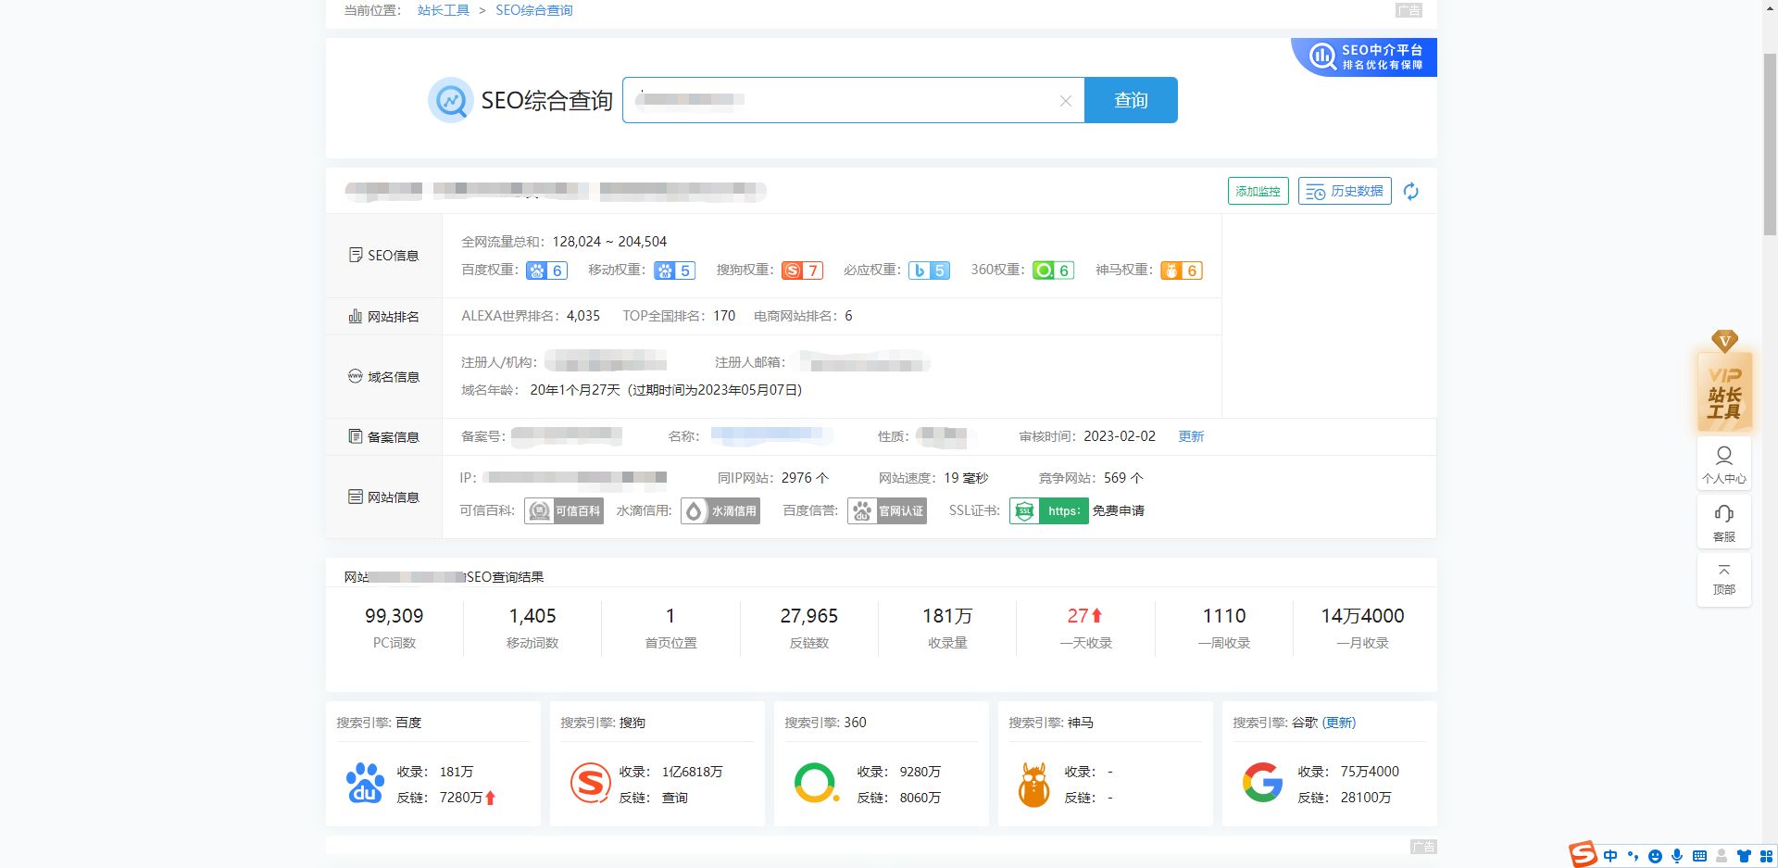The image size is (1778, 868).
Task: Click 一周收录 value 1110
Action: (x=1224, y=616)
